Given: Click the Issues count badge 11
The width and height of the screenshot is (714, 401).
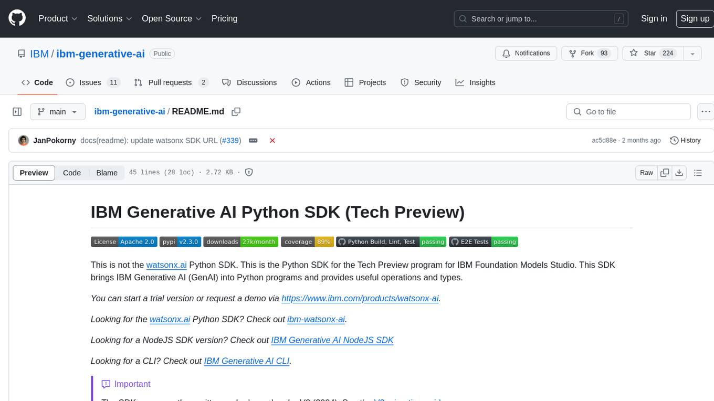Looking at the screenshot, I should click(x=113, y=82).
